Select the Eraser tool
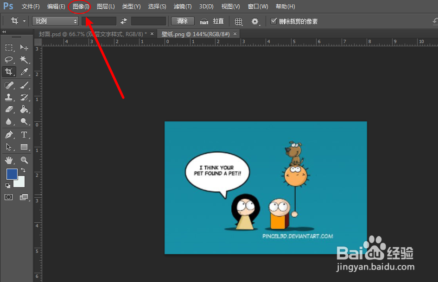 (9, 109)
